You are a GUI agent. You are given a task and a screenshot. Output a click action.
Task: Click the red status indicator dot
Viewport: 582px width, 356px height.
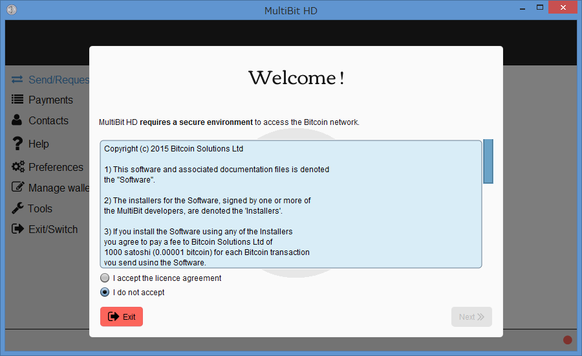(x=568, y=340)
